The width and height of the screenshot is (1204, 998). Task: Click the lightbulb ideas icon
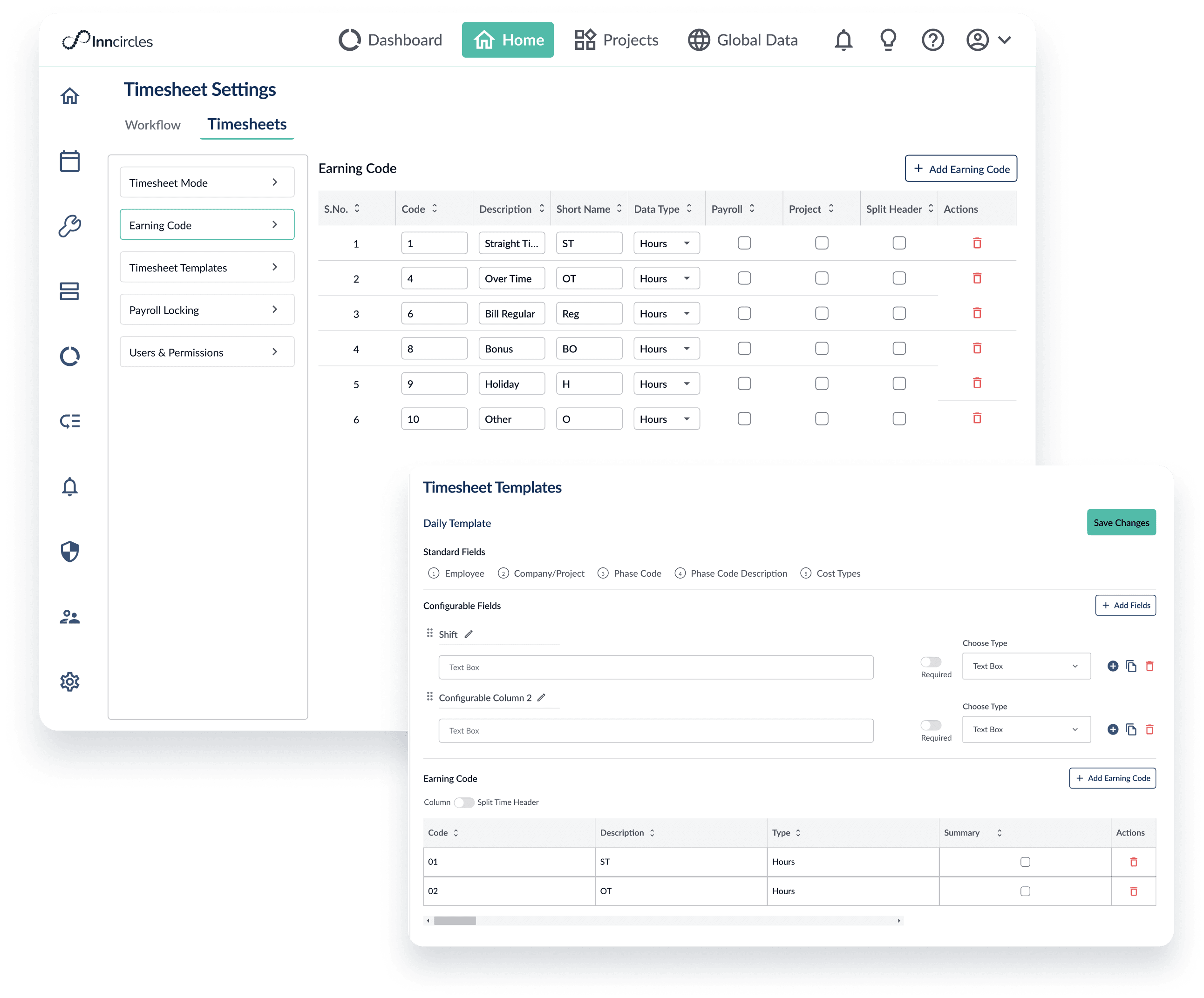coord(888,40)
